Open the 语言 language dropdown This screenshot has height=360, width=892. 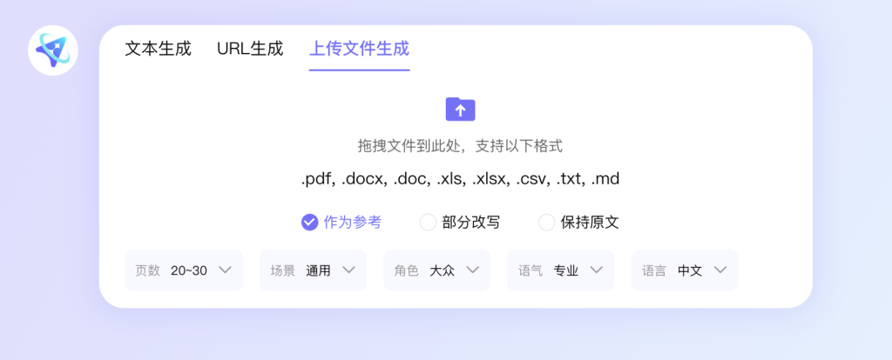pyautogui.click(x=685, y=270)
